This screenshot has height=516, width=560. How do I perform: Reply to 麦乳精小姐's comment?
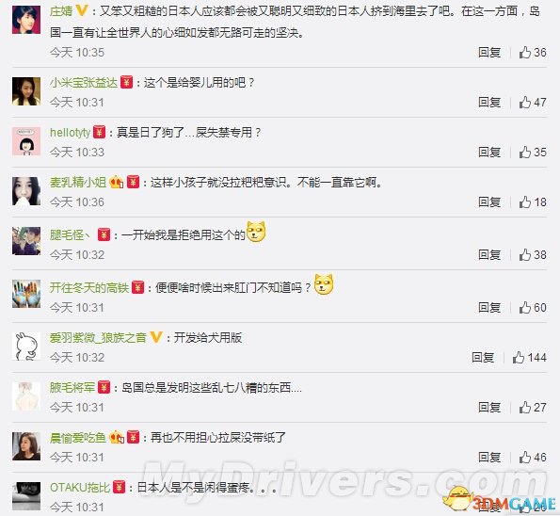(x=489, y=202)
